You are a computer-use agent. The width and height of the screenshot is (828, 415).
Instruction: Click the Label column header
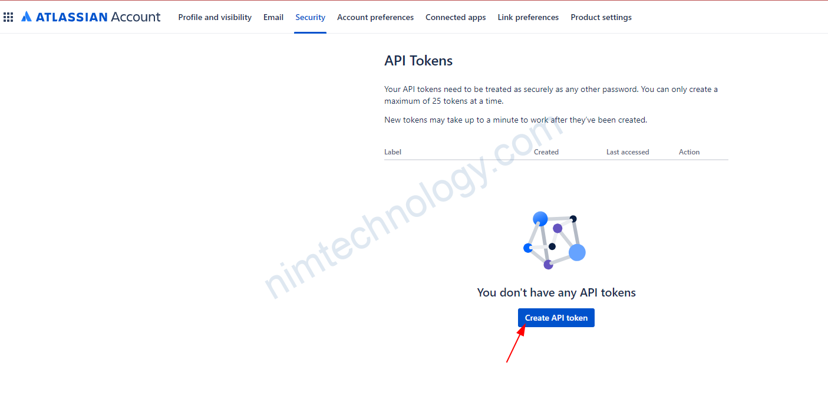coord(392,152)
